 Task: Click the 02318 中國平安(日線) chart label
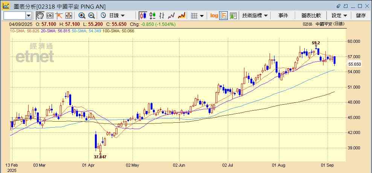pos(323,24)
